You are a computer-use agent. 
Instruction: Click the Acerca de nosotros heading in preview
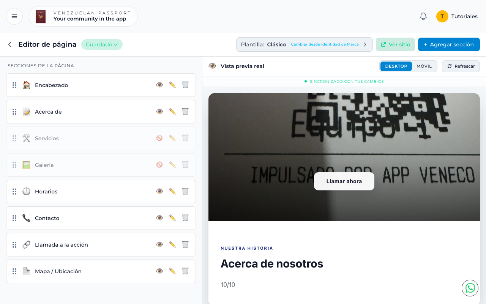coord(272,263)
